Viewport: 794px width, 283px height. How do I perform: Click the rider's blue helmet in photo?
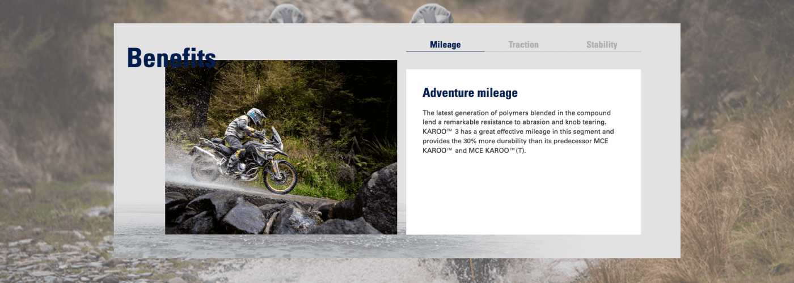point(256,117)
